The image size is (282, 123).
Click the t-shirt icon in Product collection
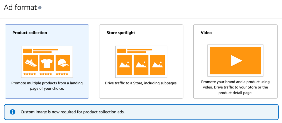click(x=47, y=63)
